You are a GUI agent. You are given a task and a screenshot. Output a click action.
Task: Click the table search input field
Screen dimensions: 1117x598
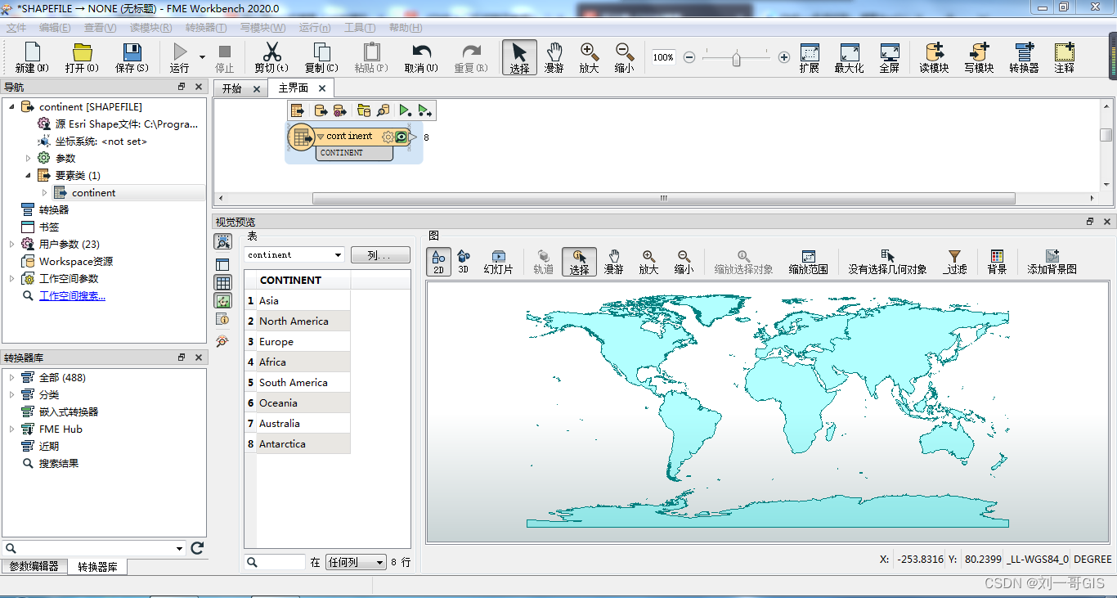click(x=275, y=563)
